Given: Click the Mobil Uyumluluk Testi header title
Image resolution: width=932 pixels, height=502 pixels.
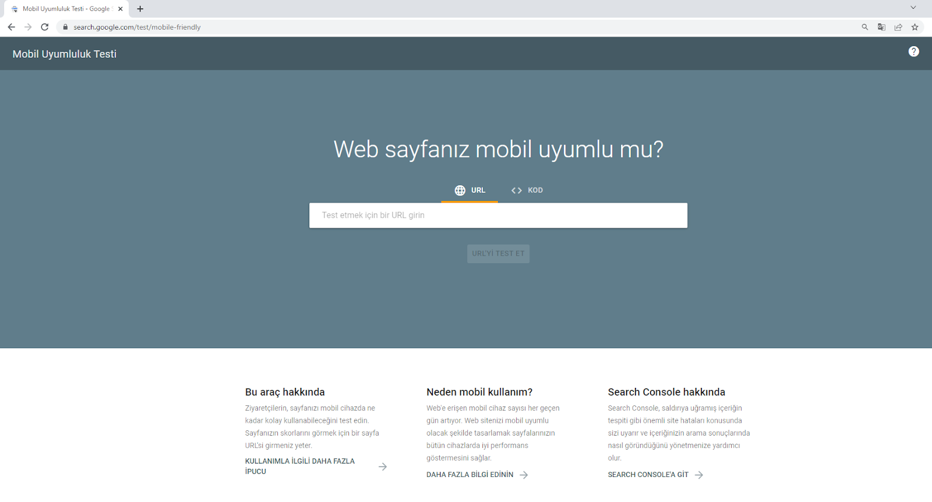Looking at the screenshot, I should [65, 54].
